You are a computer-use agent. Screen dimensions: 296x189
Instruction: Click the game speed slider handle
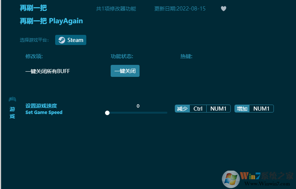tap(107, 113)
